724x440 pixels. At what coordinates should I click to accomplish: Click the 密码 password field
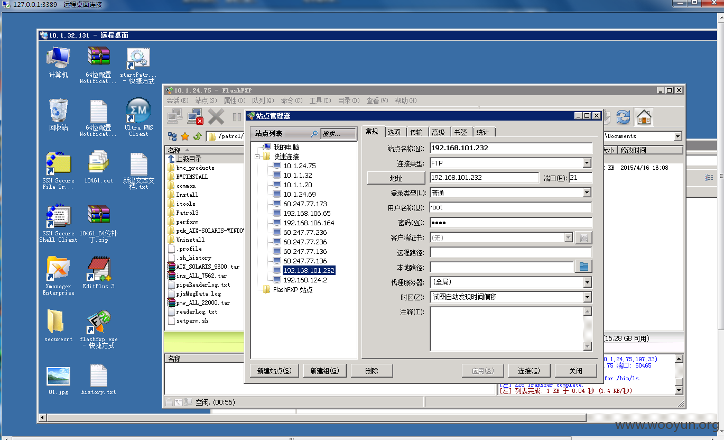pyautogui.click(x=511, y=223)
